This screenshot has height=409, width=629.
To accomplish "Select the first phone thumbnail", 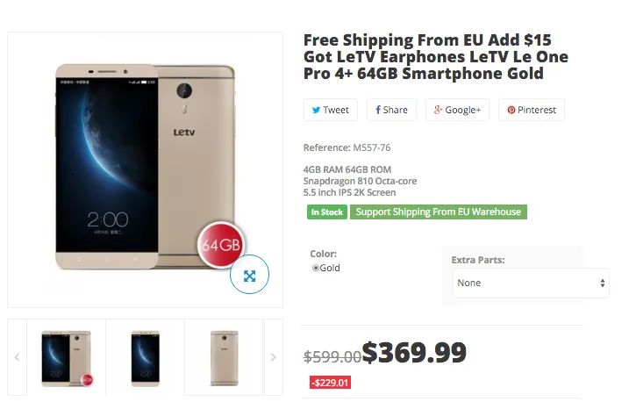I will click(x=67, y=357).
